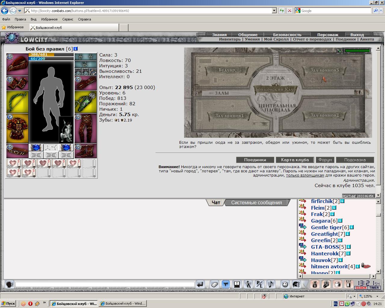Select the green quiver slot
This screenshot has width=385, height=308.
click(x=86, y=102)
